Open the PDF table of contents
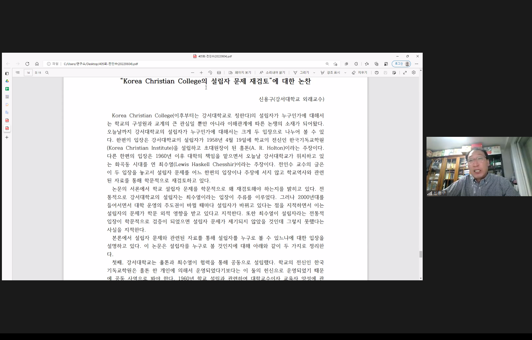This screenshot has height=340, width=532. 18,73
